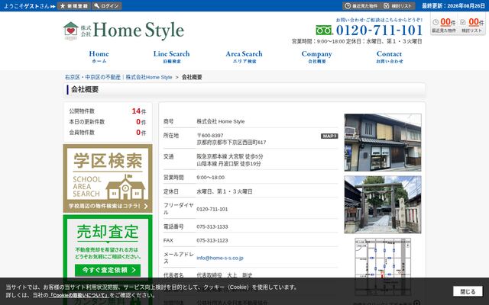Click the 山陰本線 丹波口駅 transit line
The image size is (489, 305).
[228, 163]
